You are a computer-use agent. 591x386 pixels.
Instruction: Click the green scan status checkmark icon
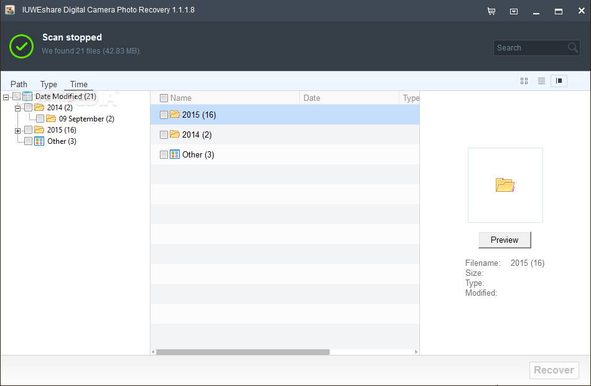pos(22,46)
